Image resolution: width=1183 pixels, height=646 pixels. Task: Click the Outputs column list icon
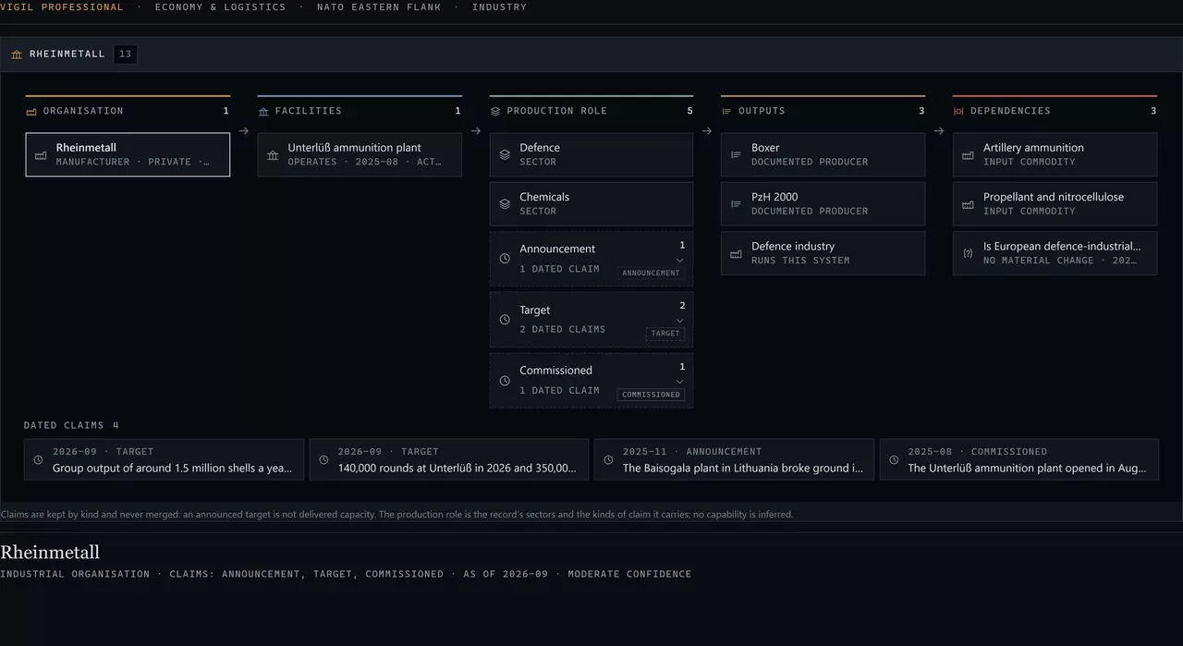[x=726, y=111]
